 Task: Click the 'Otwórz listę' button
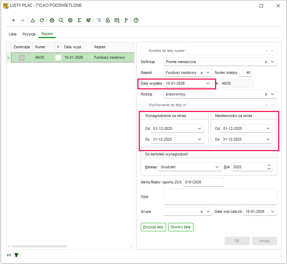click(181, 227)
